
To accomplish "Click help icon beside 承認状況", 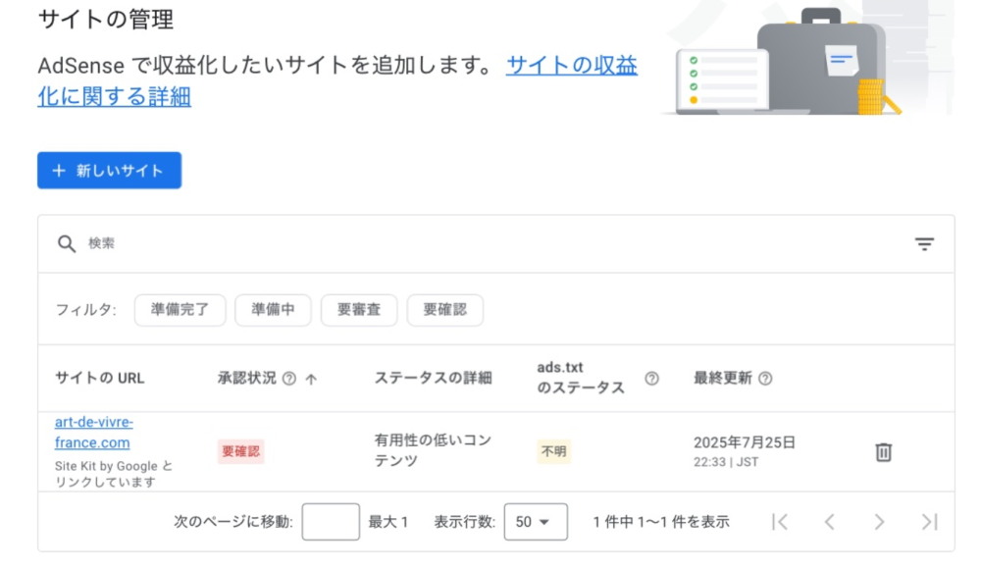I will [289, 379].
